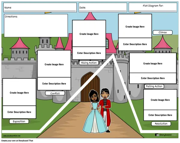Click the Conflict image placeholder box
This screenshot has width=180, height=143.
[54, 64]
